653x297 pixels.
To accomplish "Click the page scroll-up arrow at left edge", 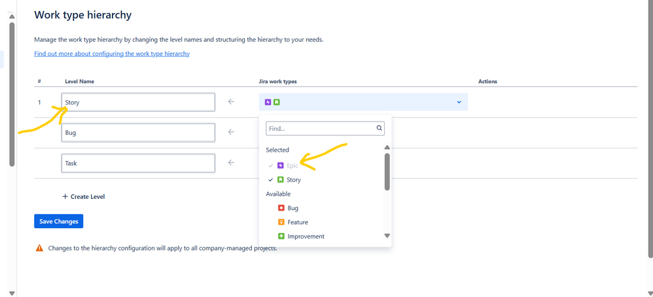I will pyautogui.click(x=12, y=16).
